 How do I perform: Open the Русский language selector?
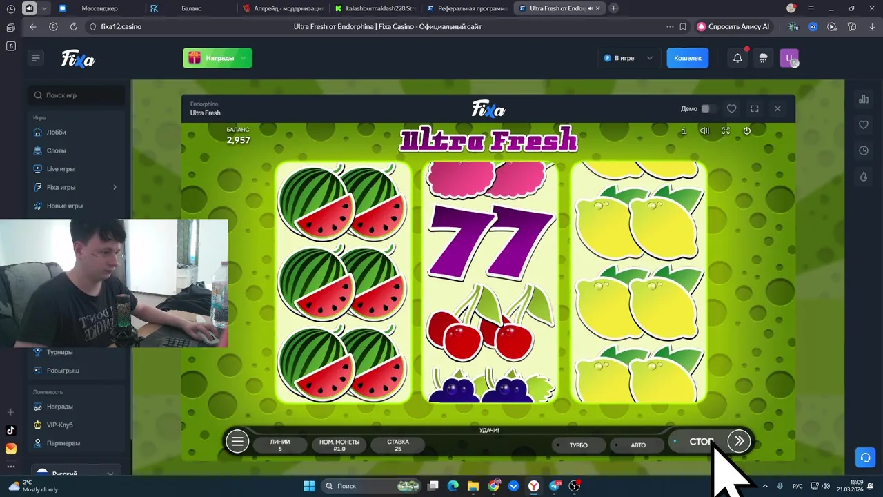(x=76, y=471)
